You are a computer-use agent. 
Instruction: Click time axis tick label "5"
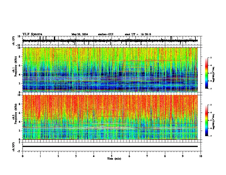click(112, 156)
